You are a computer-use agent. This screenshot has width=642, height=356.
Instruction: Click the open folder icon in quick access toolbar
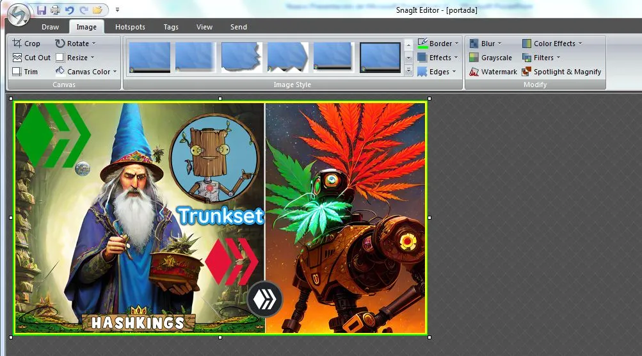click(97, 10)
